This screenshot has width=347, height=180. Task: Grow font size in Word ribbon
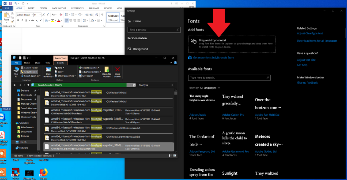point(44,15)
